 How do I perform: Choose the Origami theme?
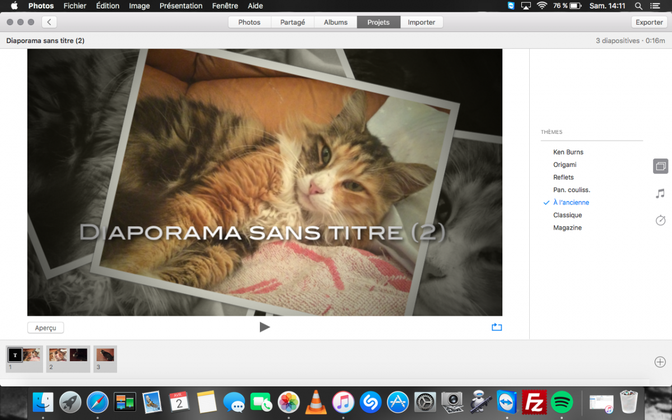(x=564, y=165)
